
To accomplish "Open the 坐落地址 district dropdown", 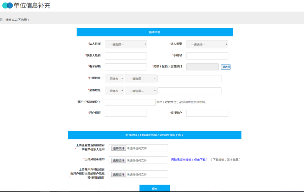I will [141, 91].
